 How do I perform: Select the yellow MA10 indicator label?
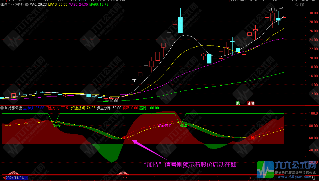tap(58, 5)
